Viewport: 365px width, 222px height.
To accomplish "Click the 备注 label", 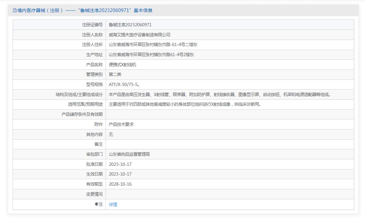I will pyautogui.click(x=98, y=144).
